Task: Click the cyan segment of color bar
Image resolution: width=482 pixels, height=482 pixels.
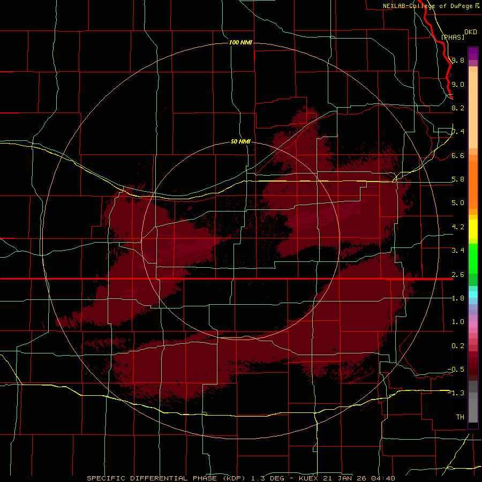Action: point(473,294)
